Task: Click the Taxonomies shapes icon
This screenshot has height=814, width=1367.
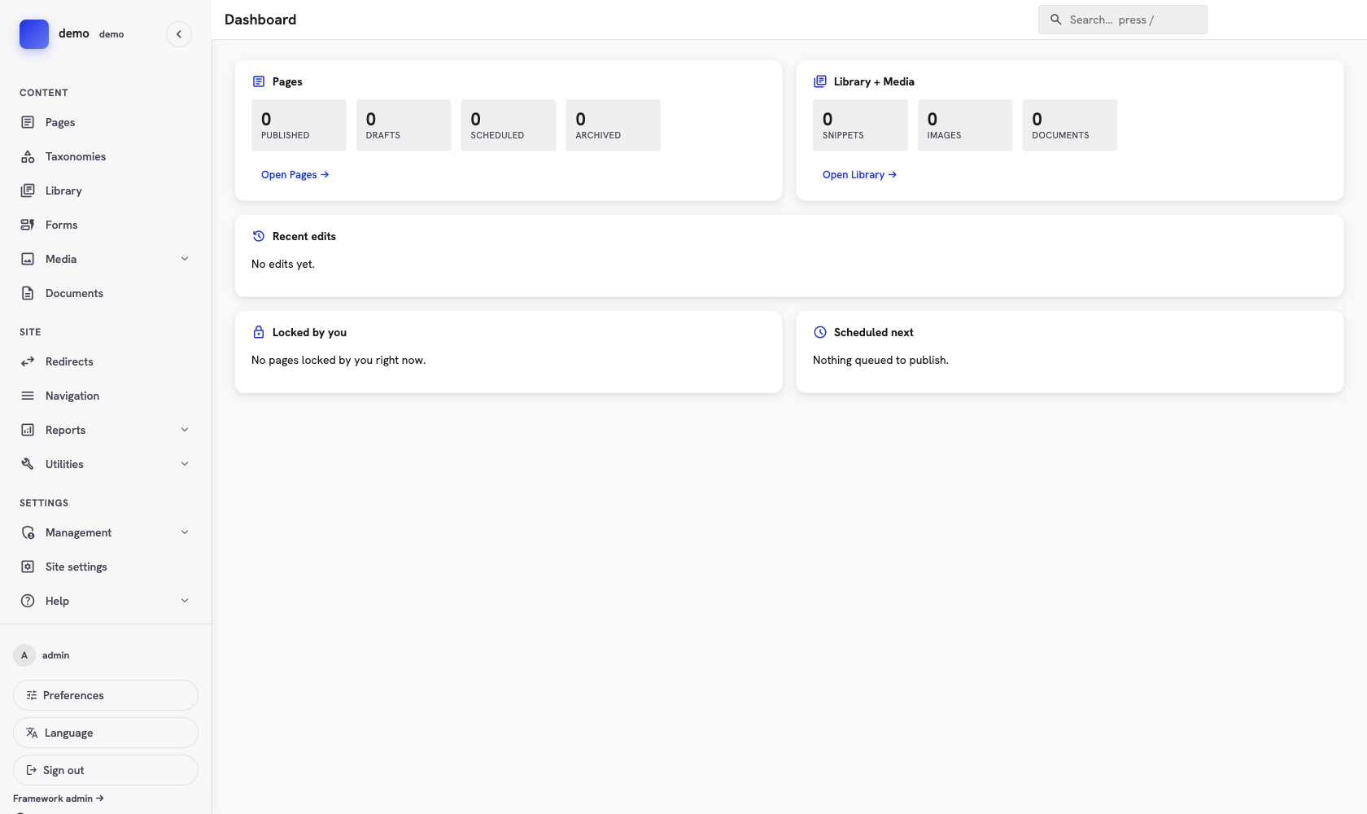Action: pos(28,156)
